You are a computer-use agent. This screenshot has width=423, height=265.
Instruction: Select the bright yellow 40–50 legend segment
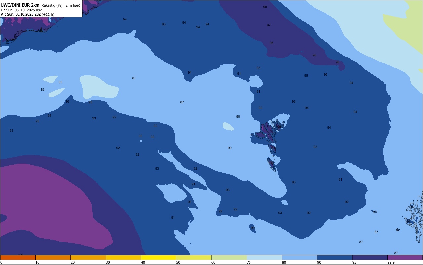(159, 257)
